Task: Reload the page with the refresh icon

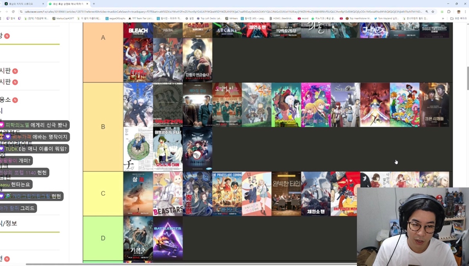Action: [x=14, y=12]
